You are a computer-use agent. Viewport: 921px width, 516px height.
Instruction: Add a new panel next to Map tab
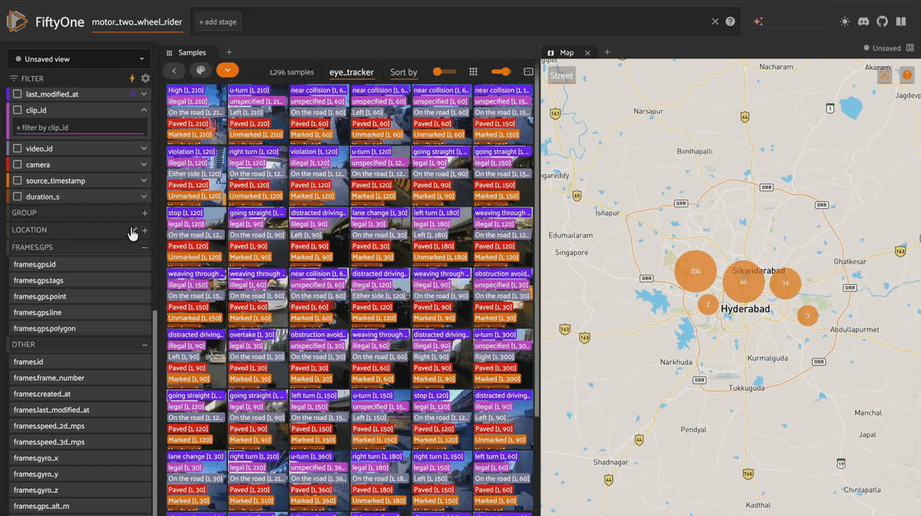[x=607, y=52]
